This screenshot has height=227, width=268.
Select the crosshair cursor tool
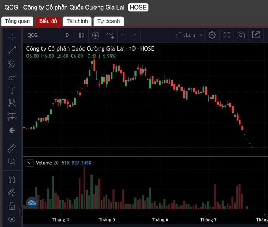(x=12, y=37)
